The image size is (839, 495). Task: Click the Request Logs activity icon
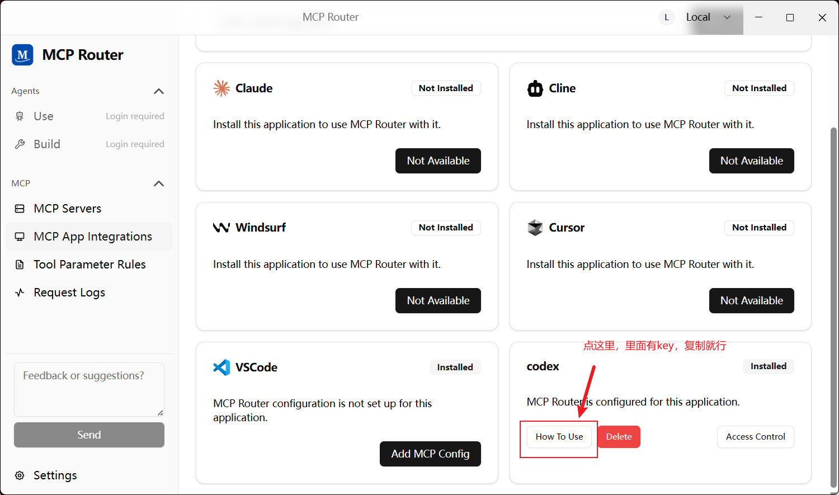coord(20,293)
